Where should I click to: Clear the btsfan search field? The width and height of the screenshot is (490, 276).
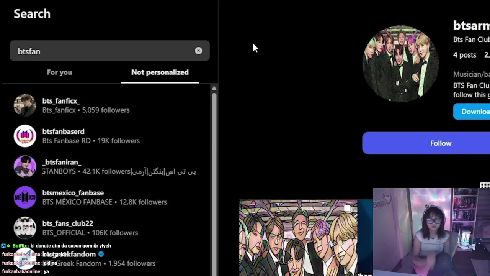198,51
